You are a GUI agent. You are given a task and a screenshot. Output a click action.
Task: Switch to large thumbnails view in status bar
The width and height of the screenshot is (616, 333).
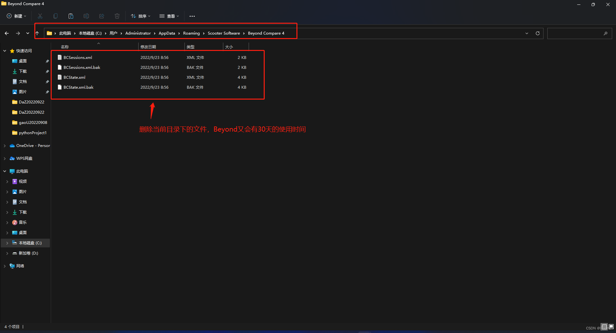[x=611, y=327]
